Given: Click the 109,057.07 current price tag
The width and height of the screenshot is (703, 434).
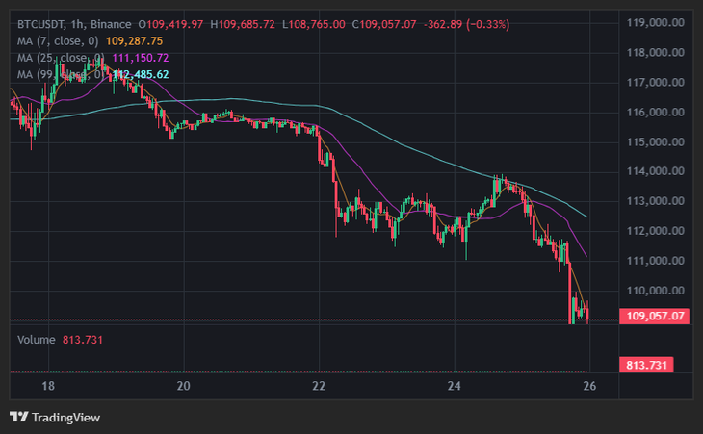Looking at the screenshot, I should [655, 317].
